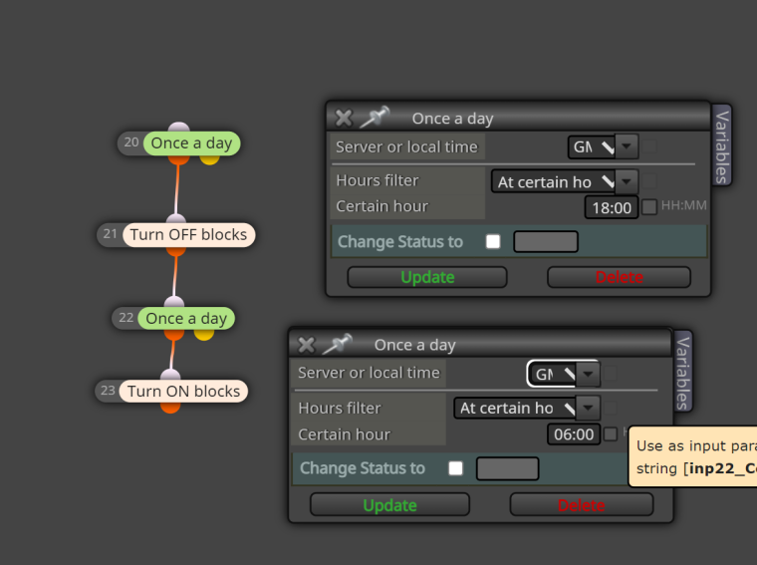Toggle Hours filter checkbox in lower panel
This screenshot has width=757, height=565.
611,409
